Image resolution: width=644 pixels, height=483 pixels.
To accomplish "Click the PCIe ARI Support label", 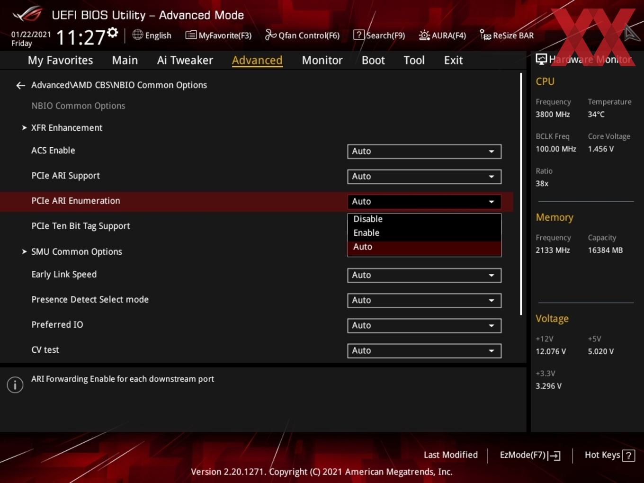I will click(65, 176).
